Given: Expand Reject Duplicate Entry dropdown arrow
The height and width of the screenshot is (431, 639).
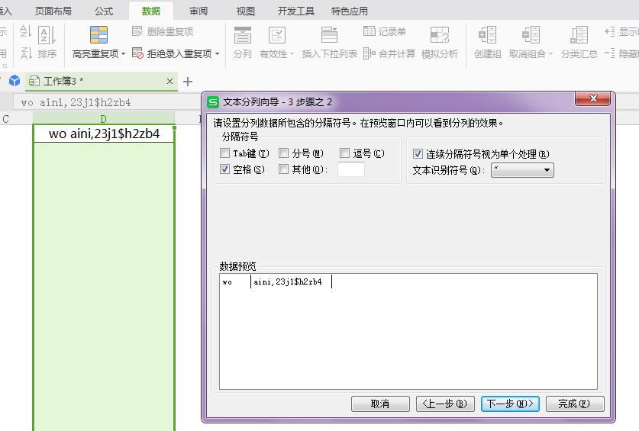Looking at the screenshot, I should [x=218, y=53].
